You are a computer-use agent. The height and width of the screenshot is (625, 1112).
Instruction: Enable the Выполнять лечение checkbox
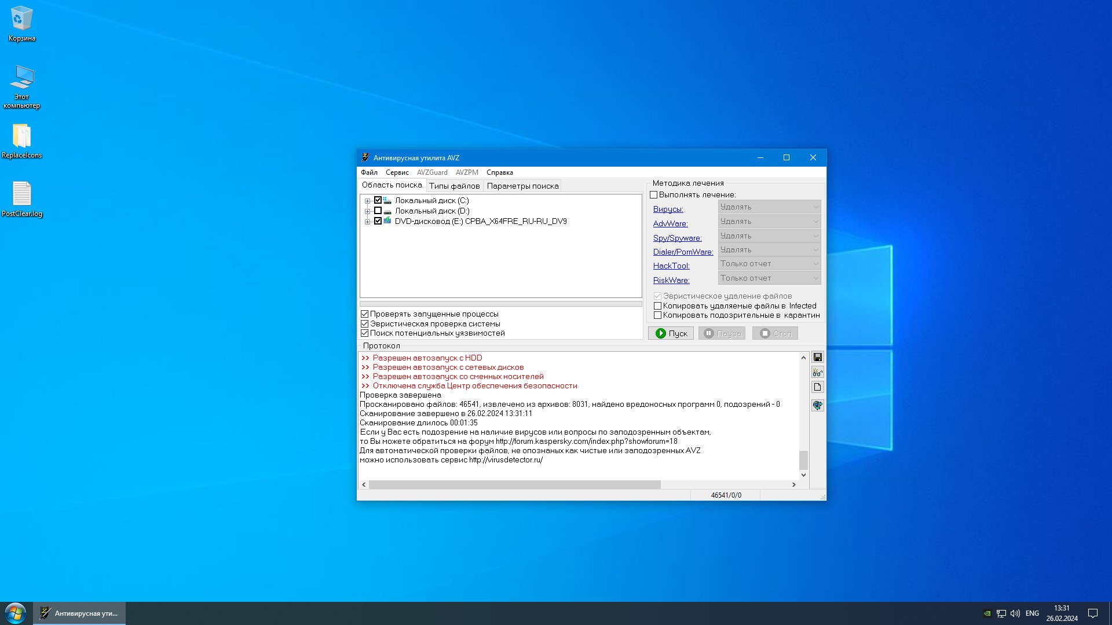point(654,195)
